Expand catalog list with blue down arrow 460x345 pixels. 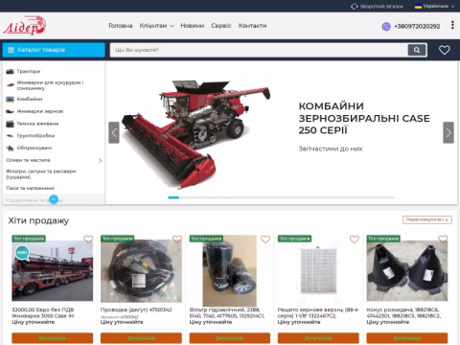point(54,199)
